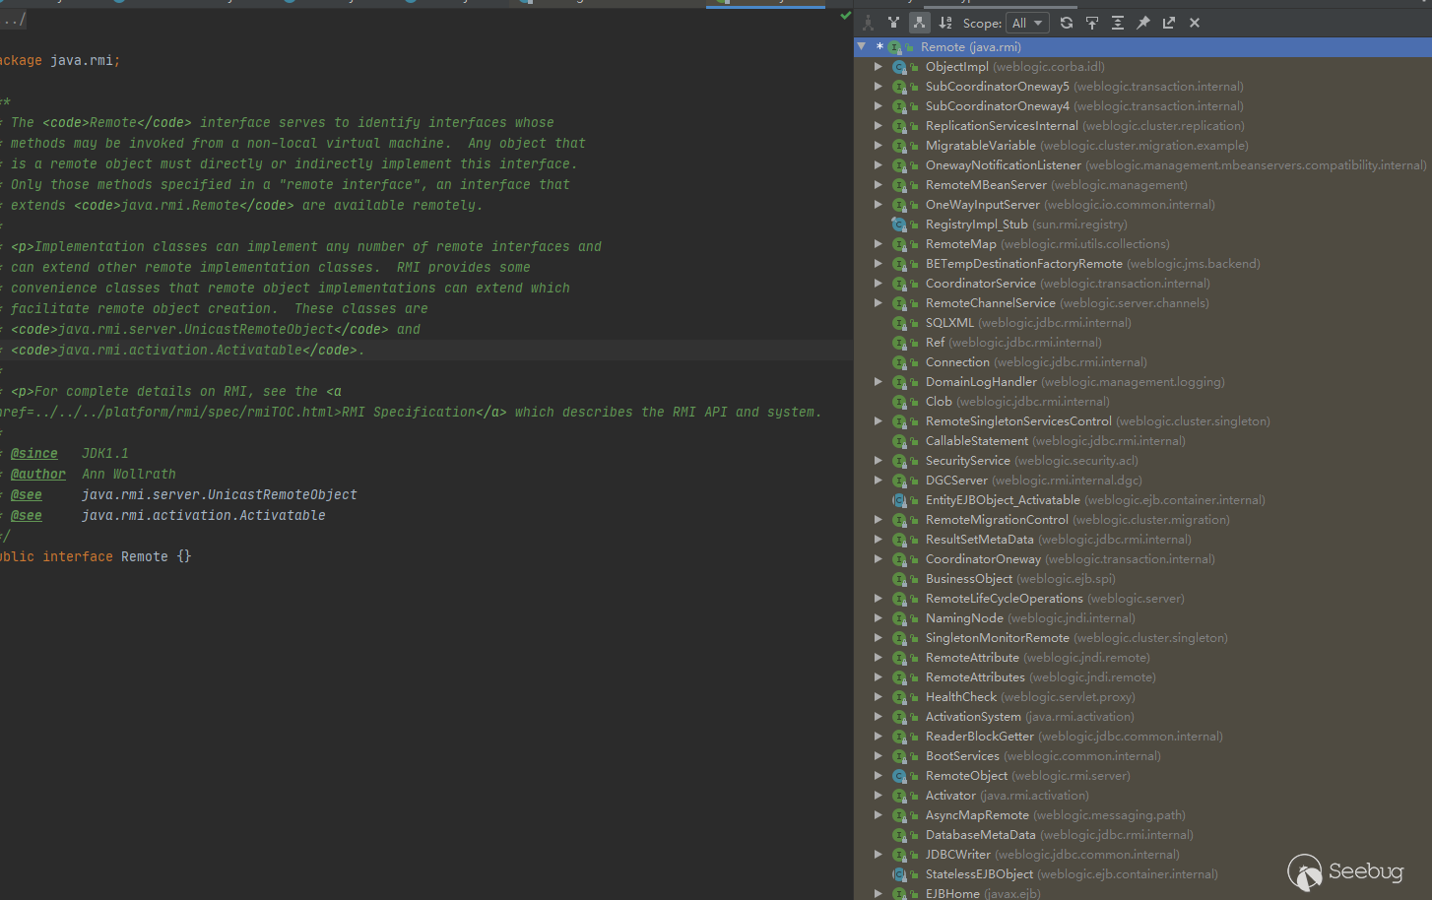
Task: Open the Scope dropdown set to All
Action: pyautogui.click(x=1027, y=23)
